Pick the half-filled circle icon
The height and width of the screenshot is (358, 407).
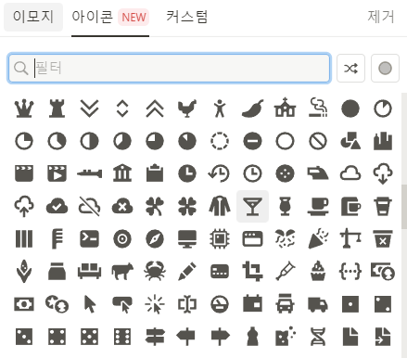(x=90, y=141)
